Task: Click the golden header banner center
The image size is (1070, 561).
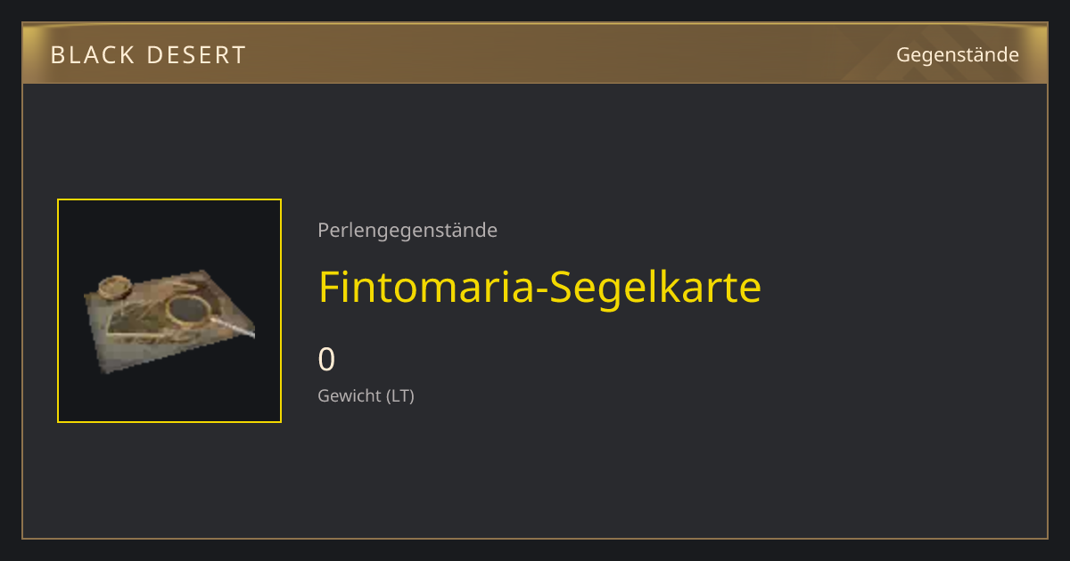Action: 535,53
